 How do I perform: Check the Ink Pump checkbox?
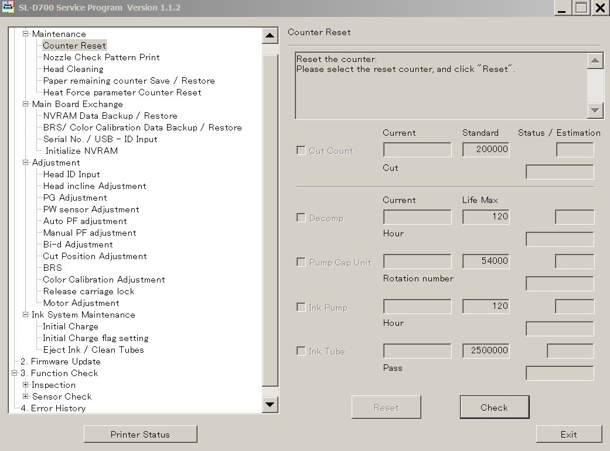tap(301, 307)
